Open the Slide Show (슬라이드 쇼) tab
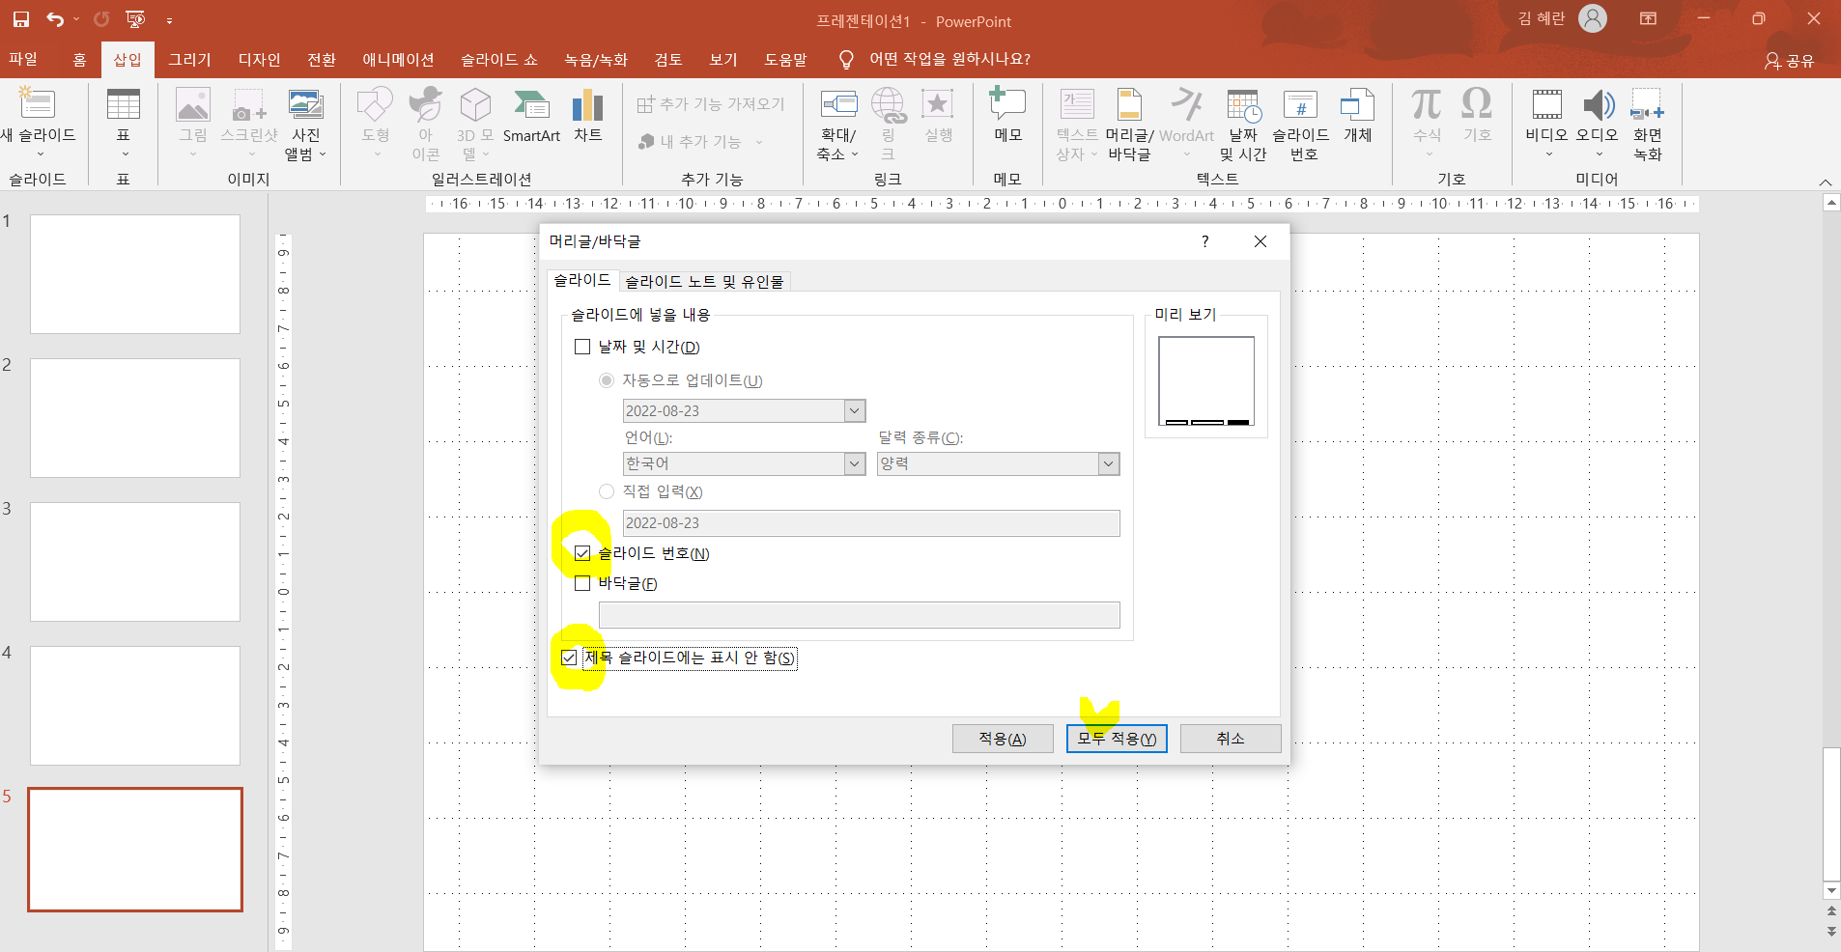 (499, 59)
